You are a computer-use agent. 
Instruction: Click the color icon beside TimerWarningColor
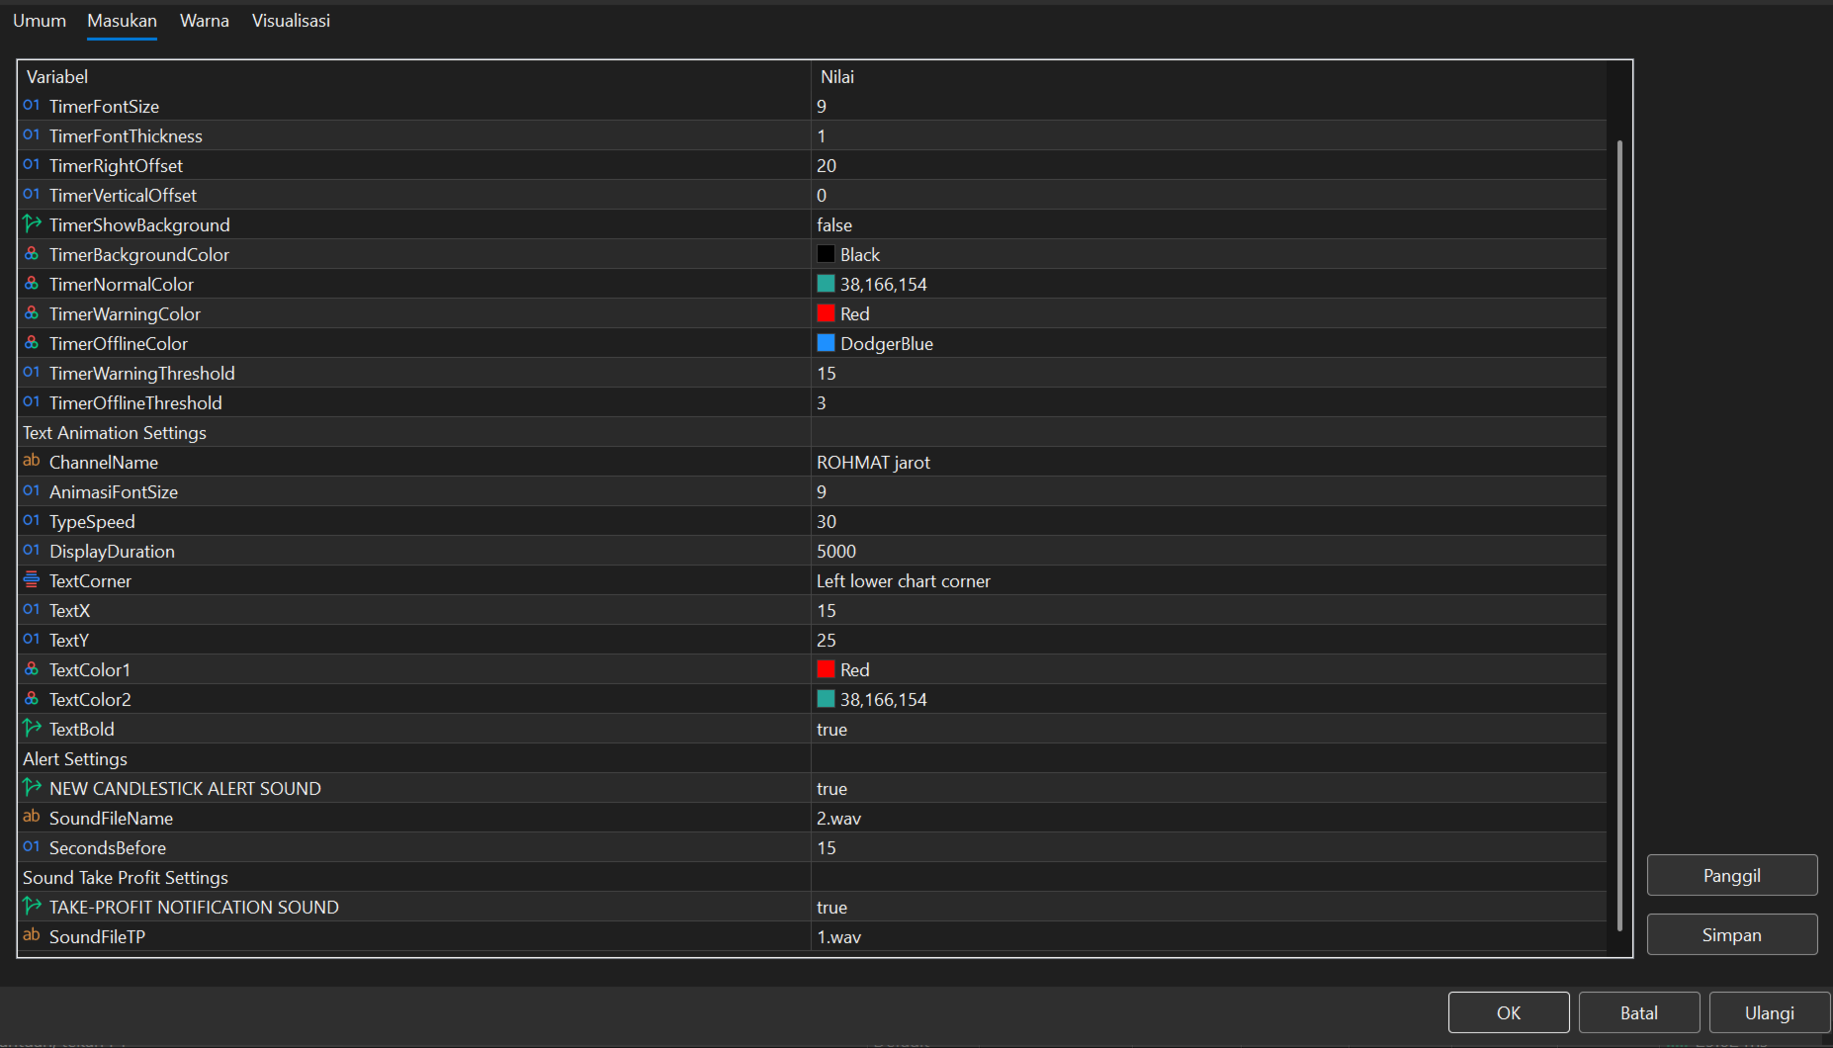pos(32,313)
